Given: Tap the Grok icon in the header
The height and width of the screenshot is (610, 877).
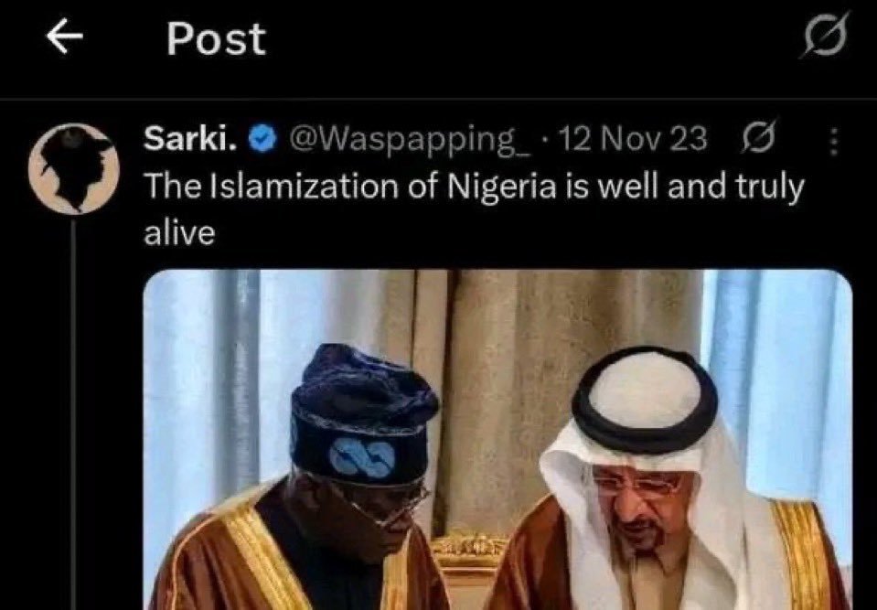Looking at the screenshot, I should point(826,36).
